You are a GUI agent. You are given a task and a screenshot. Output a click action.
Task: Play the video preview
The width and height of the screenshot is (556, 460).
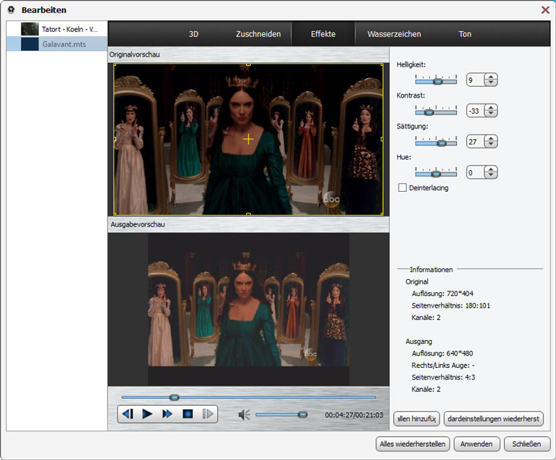tap(147, 414)
